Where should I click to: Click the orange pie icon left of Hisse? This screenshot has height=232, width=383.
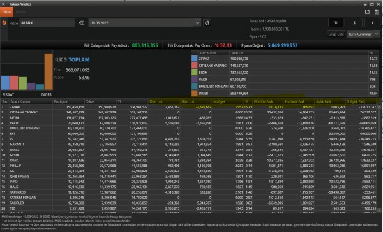pyautogui.click(x=4, y=23)
